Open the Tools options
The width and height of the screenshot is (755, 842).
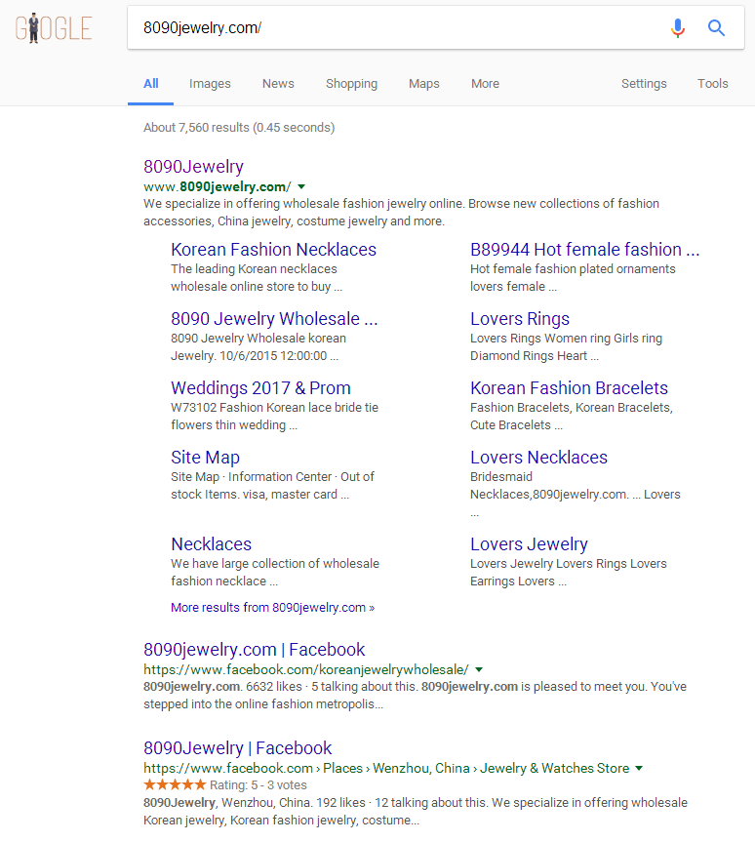click(713, 84)
